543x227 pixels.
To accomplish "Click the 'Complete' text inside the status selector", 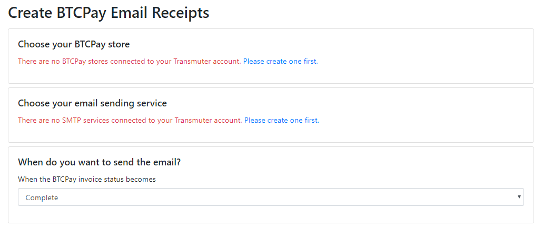I will click(42, 198).
